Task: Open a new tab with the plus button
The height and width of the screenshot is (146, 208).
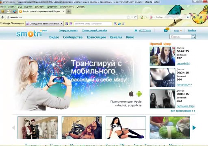Action: tap(69, 11)
